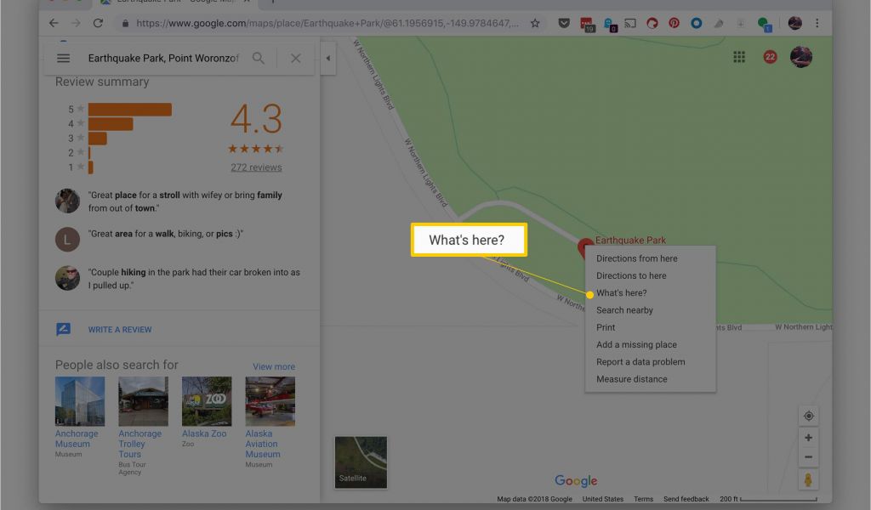This screenshot has height=510, width=871.
Task: Go back in browser history
Action: pyautogui.click(x=54, y=23)
